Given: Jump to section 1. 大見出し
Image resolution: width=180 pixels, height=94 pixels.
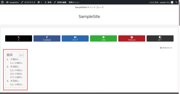Looking at the screenshot, I should (x=13, y=59).
